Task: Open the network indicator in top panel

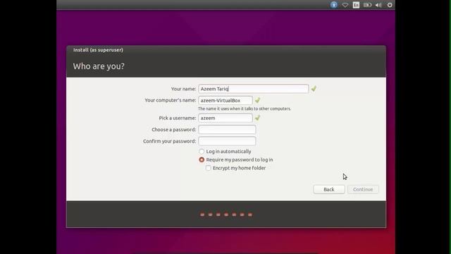Action: pos(345,5)
